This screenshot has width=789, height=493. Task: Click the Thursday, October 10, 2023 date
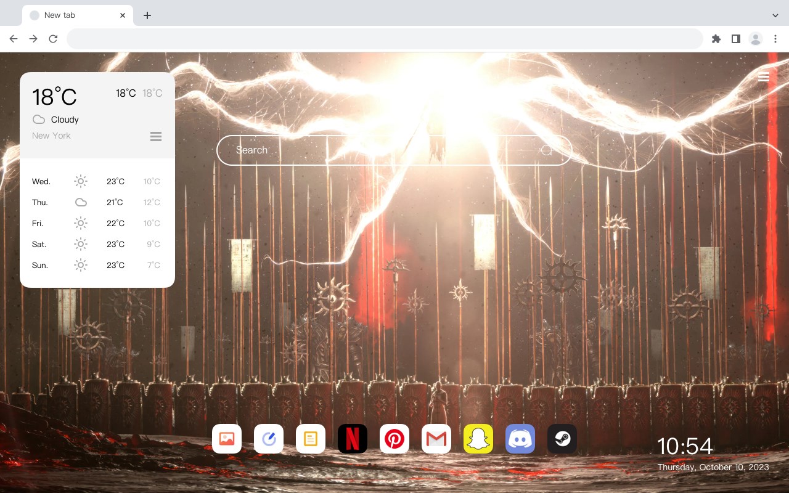click(x=713, y=467)
